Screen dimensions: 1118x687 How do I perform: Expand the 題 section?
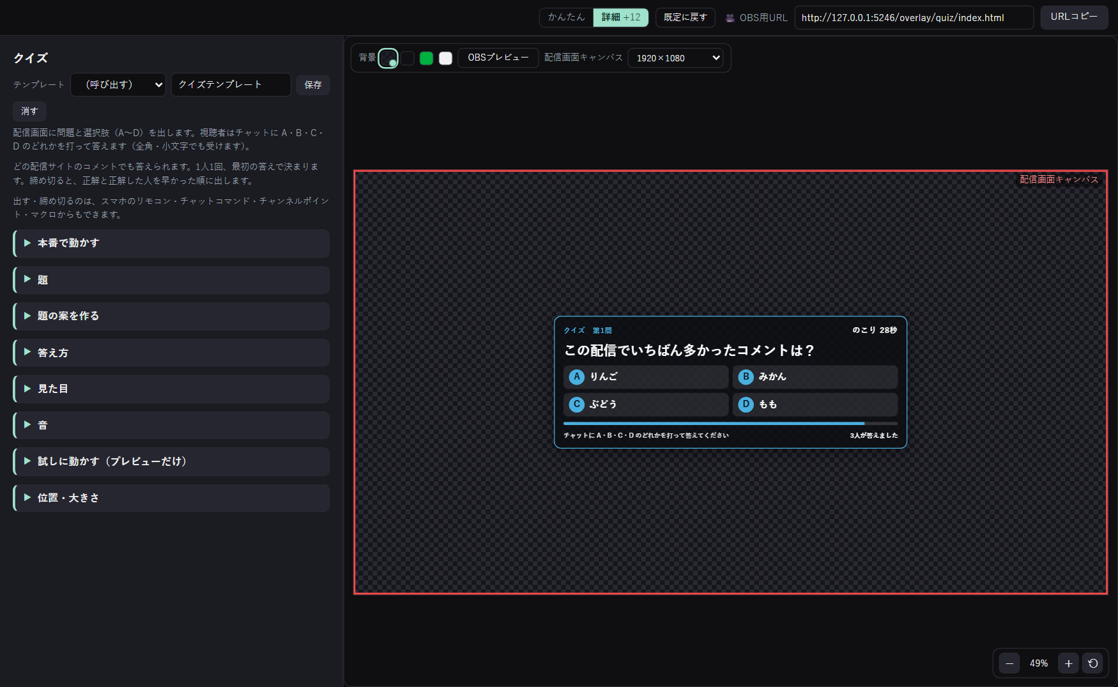coord(171,280)
